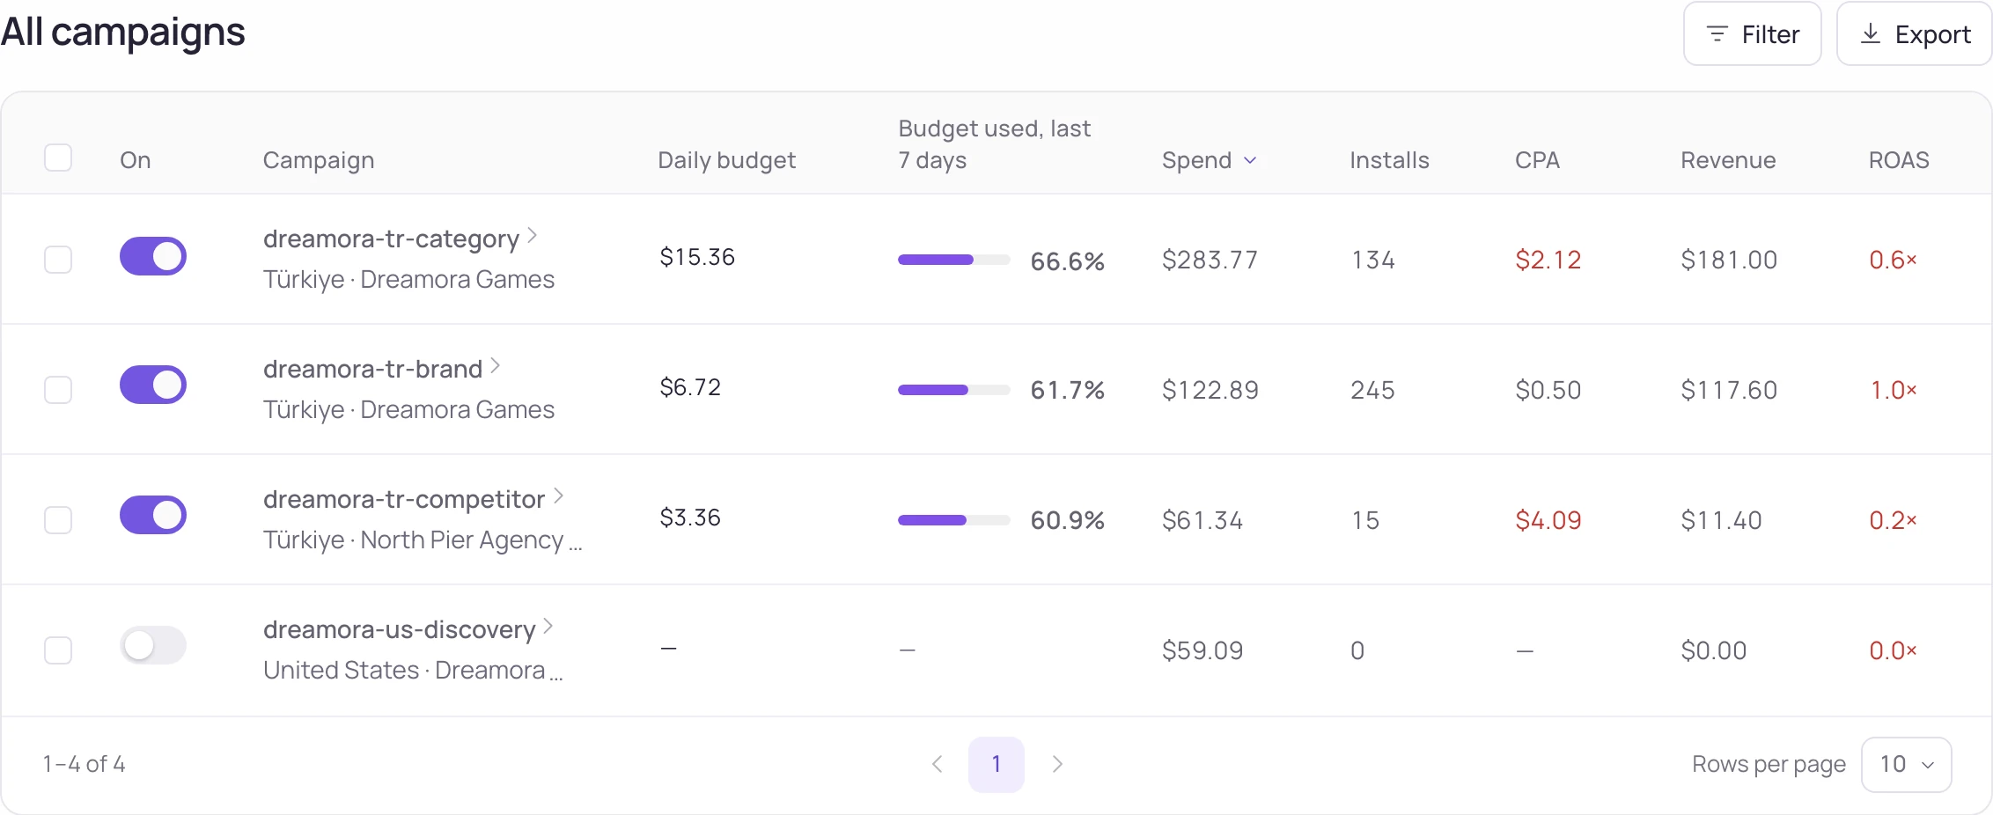Click the red $2.12 CPA value
This screenshot has width=1993, height=815.
tap(1548, 260)
